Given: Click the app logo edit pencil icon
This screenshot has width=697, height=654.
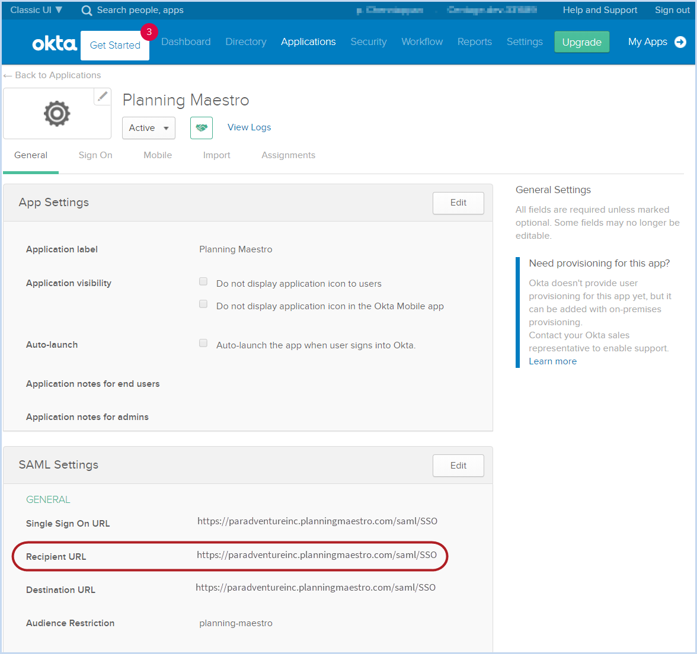Looking at the screenshot, I should [102, 96].
